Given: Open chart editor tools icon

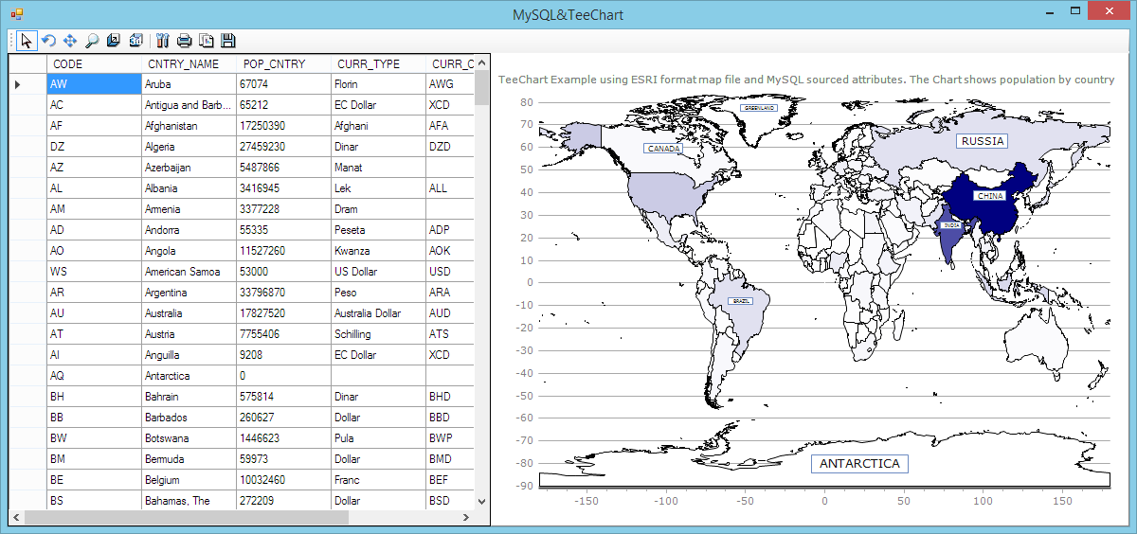Looking at the screenshot, I should click(162, 41).
